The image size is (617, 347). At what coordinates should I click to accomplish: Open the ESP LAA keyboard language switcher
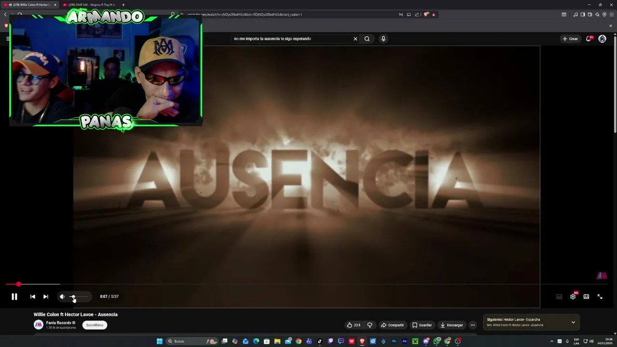pyautogui.click(x=577, y=341)
